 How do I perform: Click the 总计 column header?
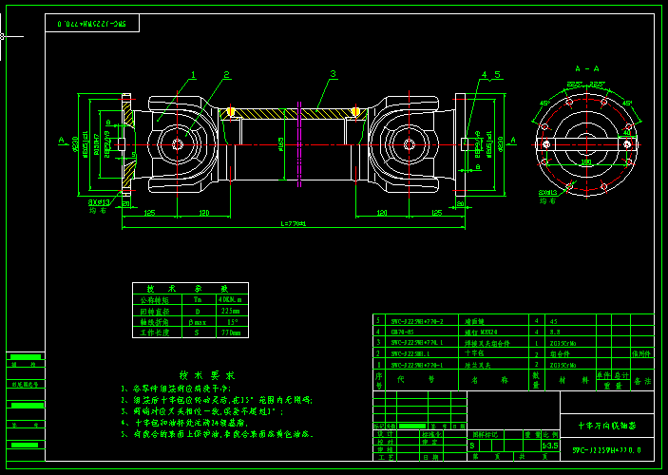(x=621, y=375)
